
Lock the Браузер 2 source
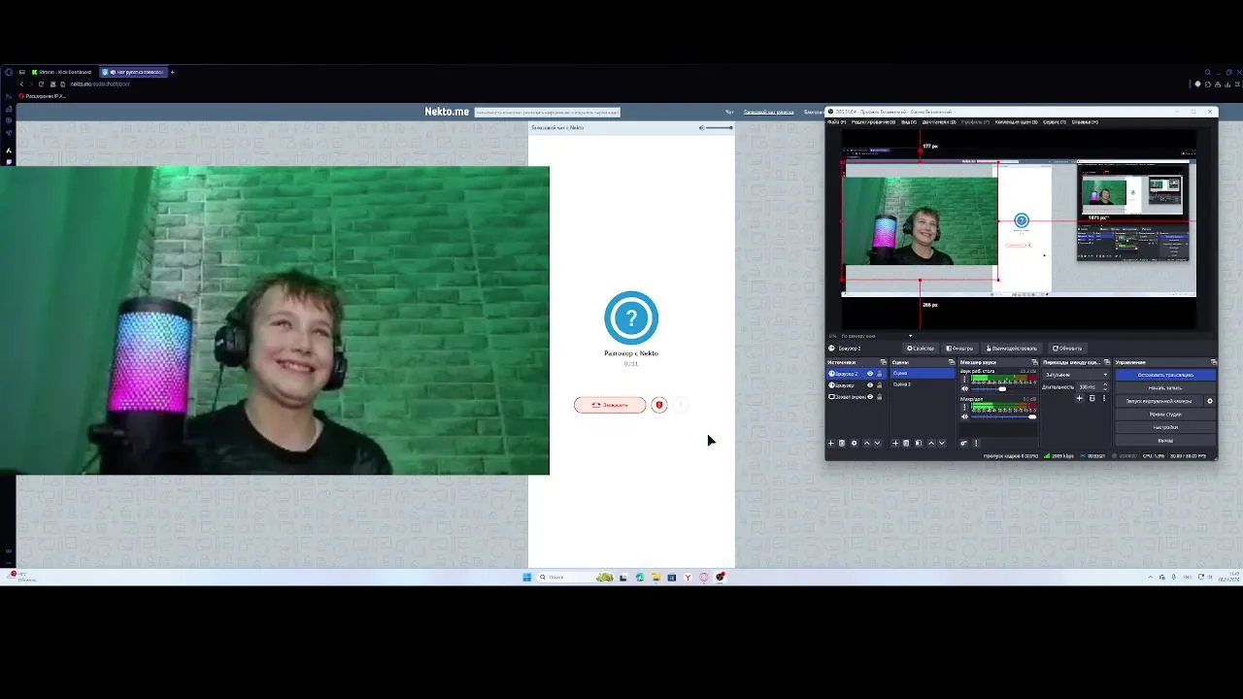880,374
